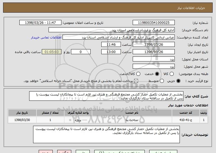Click service code ج-41-410 cell
216x153 pixels.
[186, 120]
